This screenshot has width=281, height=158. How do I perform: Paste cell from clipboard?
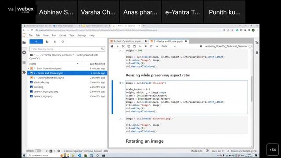tap(134, 46)
